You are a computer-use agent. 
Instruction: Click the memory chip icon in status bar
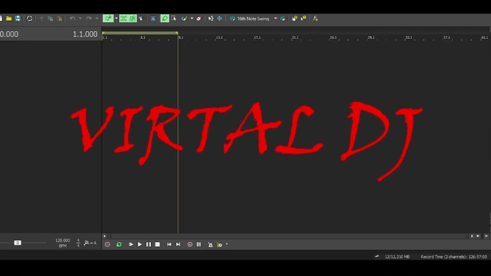377,257
